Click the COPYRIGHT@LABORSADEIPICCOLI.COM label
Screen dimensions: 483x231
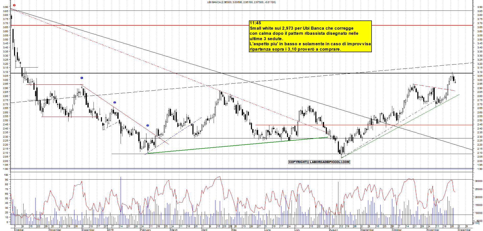coord(319,162)
